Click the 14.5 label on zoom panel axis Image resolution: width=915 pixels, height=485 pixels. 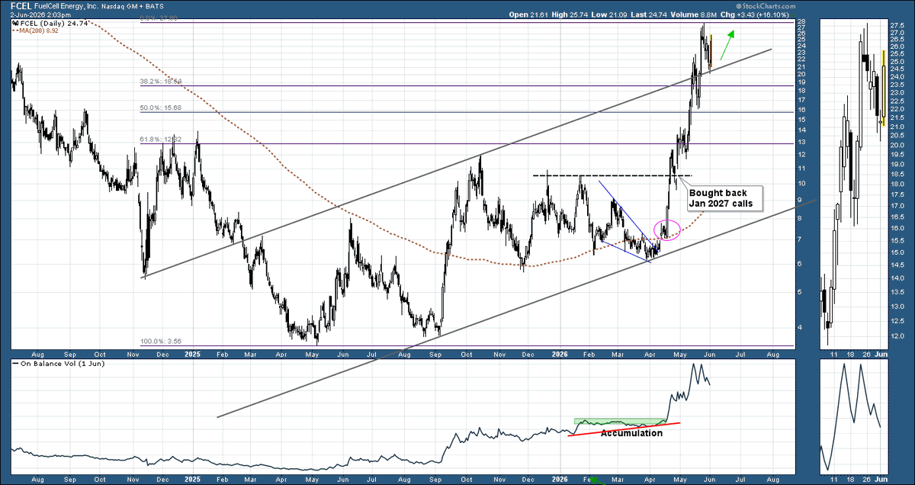pyautogui.click(x=897, y=265)
